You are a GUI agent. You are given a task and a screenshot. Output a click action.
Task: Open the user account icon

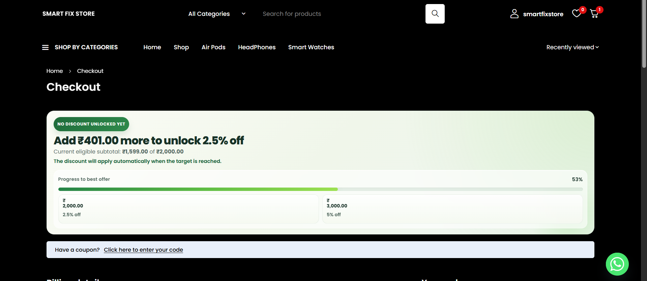[x=514, y=14]
